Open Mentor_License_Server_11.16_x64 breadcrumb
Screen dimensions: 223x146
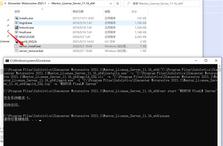(73, 3)
